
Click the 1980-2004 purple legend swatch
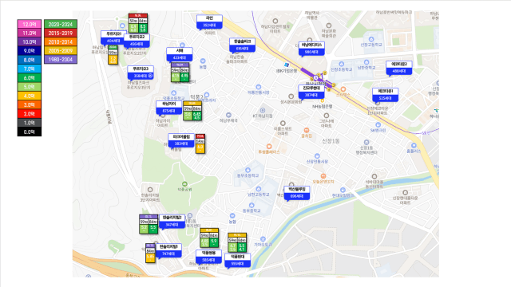(61, 60)
